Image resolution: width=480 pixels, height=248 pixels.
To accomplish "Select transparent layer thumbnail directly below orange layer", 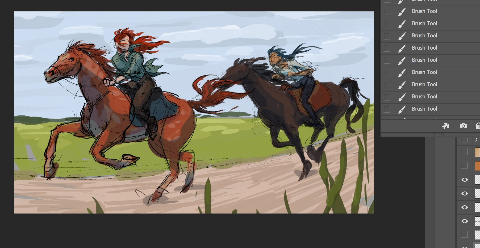I will pos(477,180).
